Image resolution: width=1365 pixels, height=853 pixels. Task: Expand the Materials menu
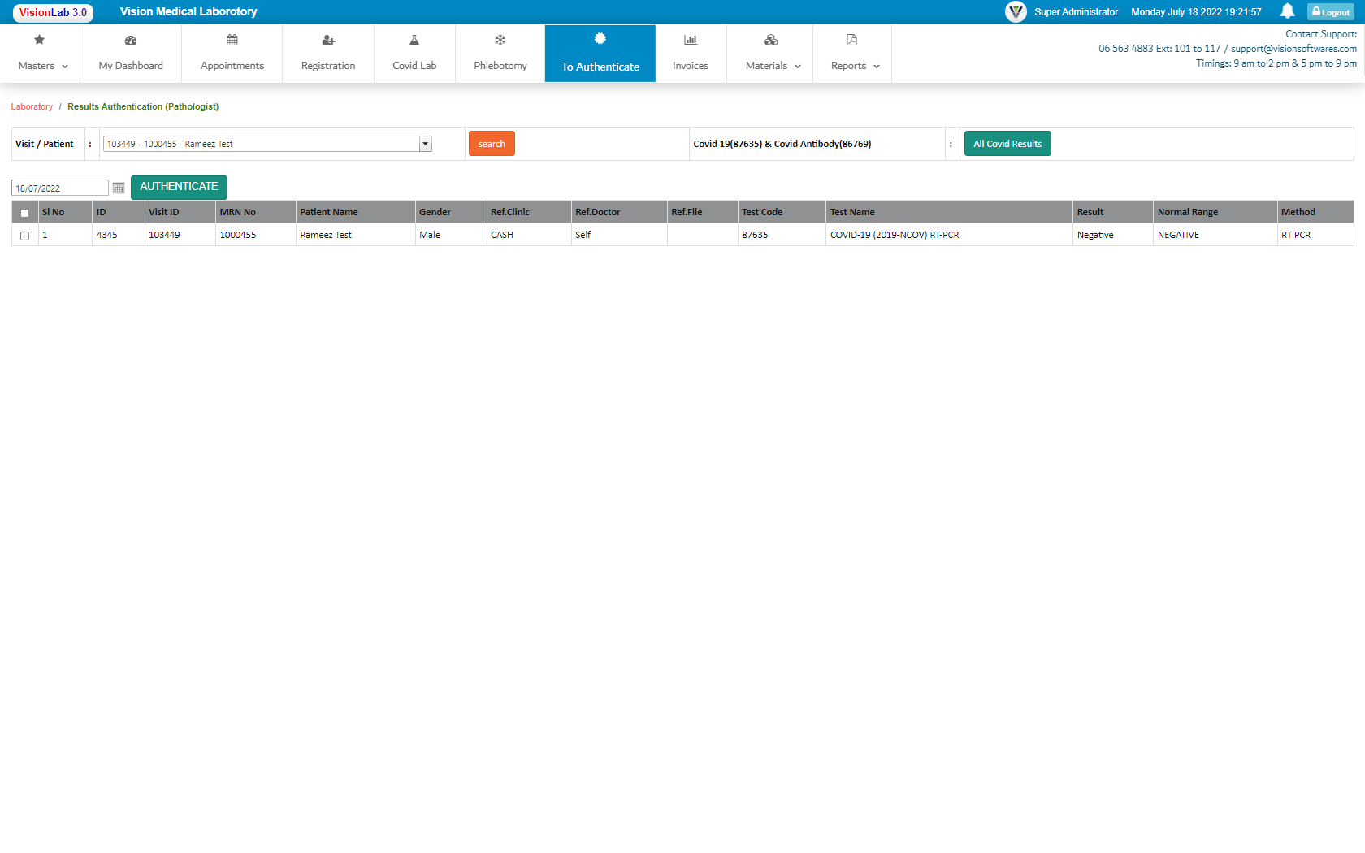click(x=769, y=54)
